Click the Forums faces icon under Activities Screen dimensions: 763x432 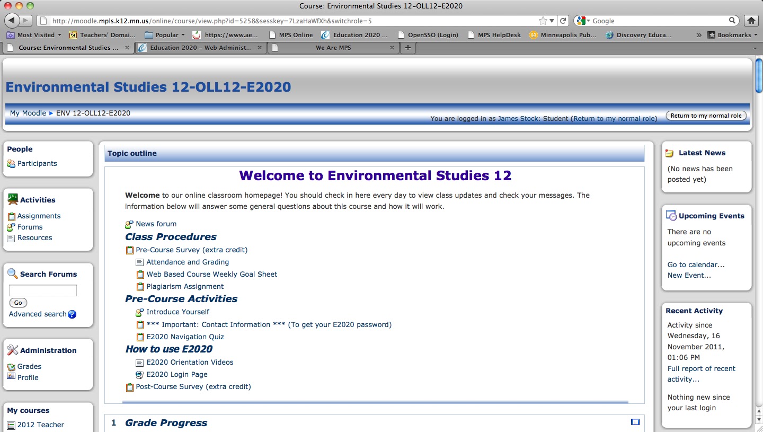point(12,227)
